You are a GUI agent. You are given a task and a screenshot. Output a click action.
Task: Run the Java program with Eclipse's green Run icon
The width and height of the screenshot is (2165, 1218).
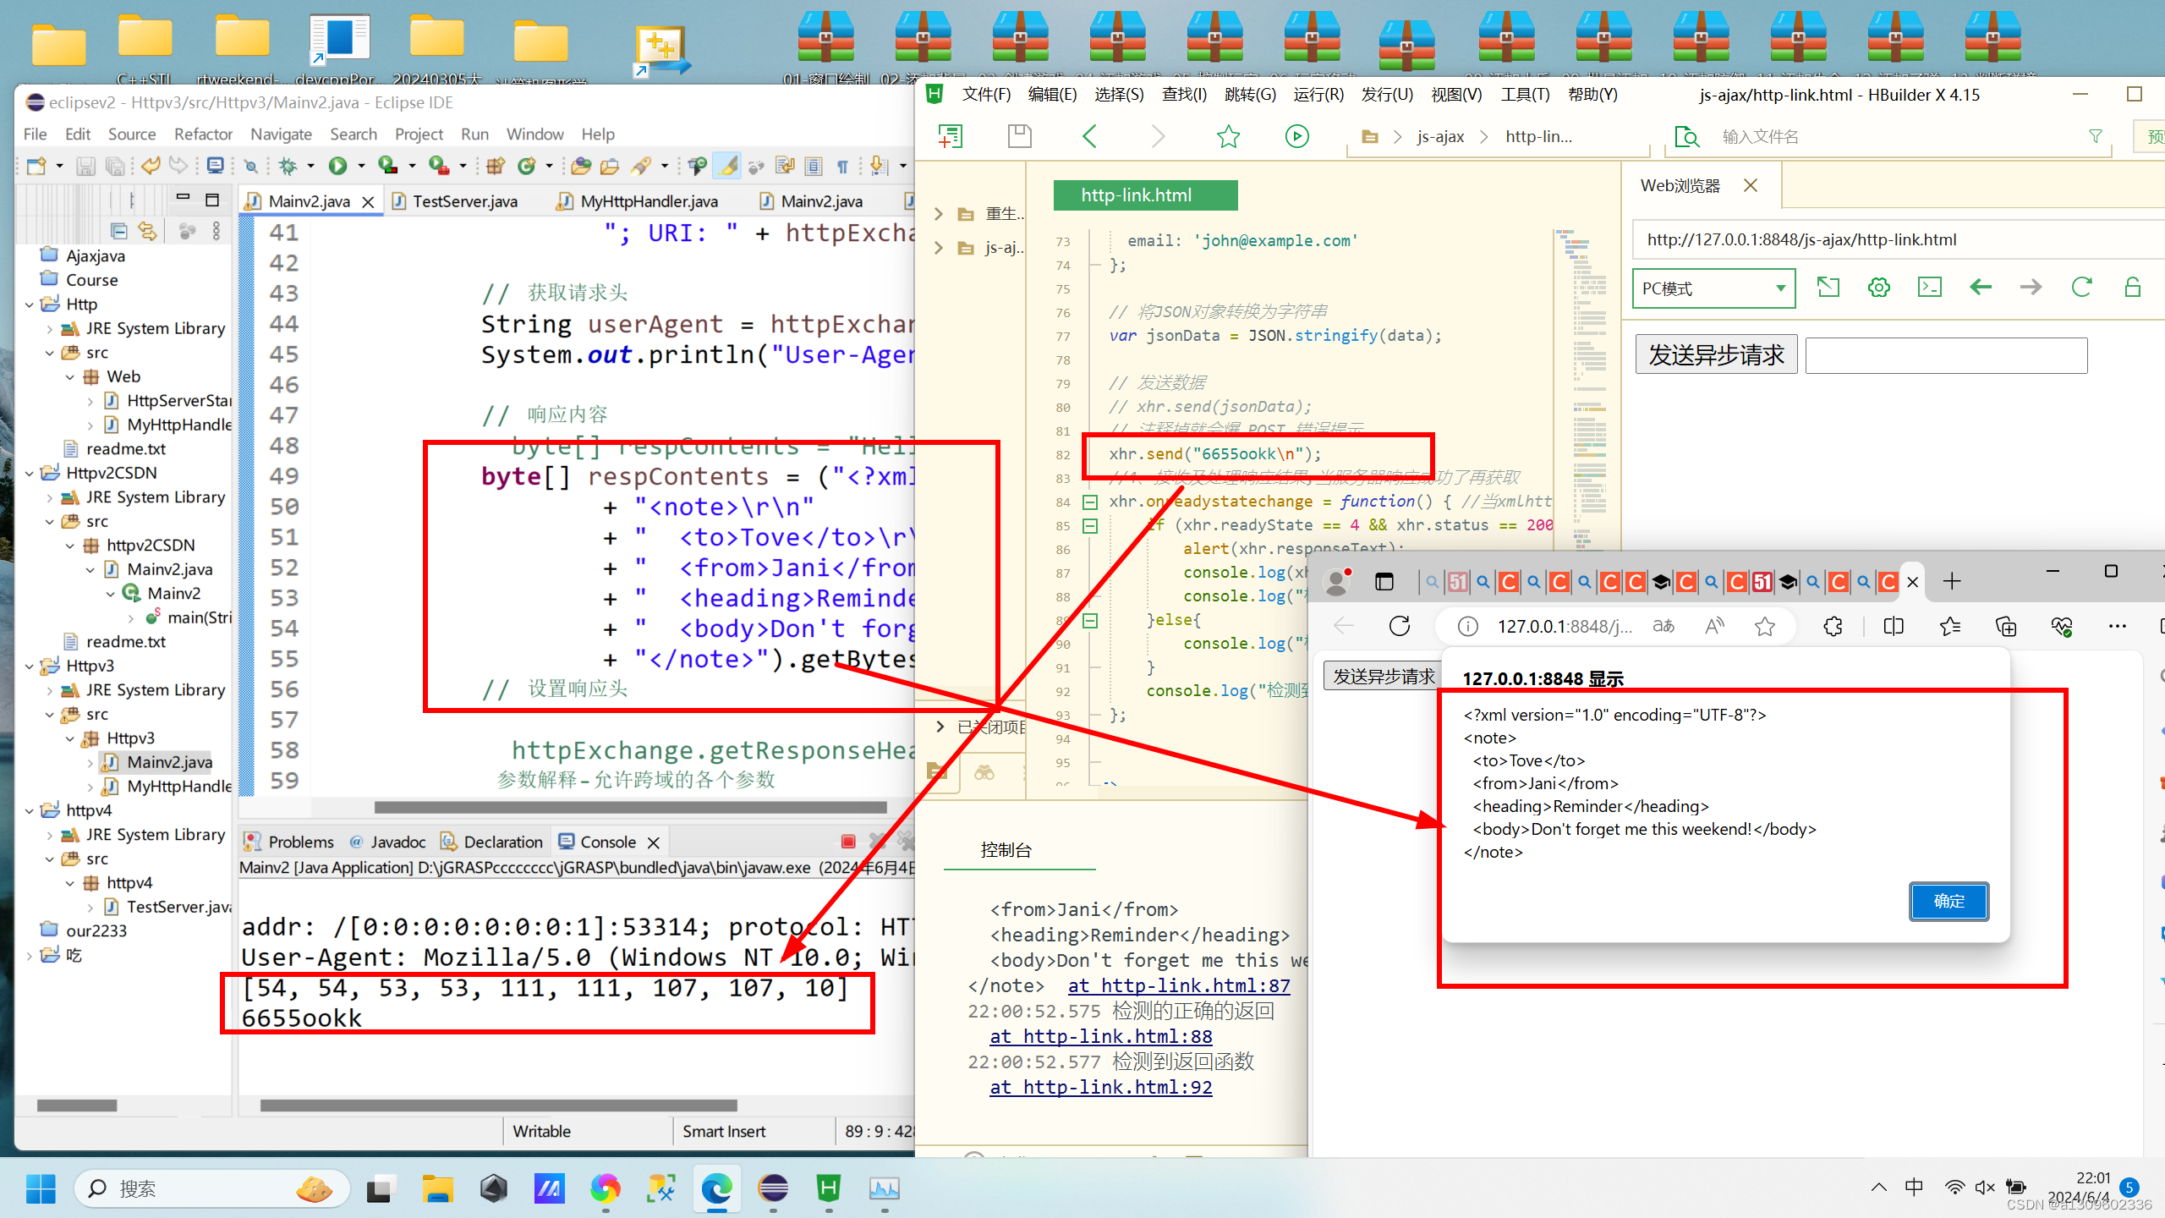[x=338, y=166]
